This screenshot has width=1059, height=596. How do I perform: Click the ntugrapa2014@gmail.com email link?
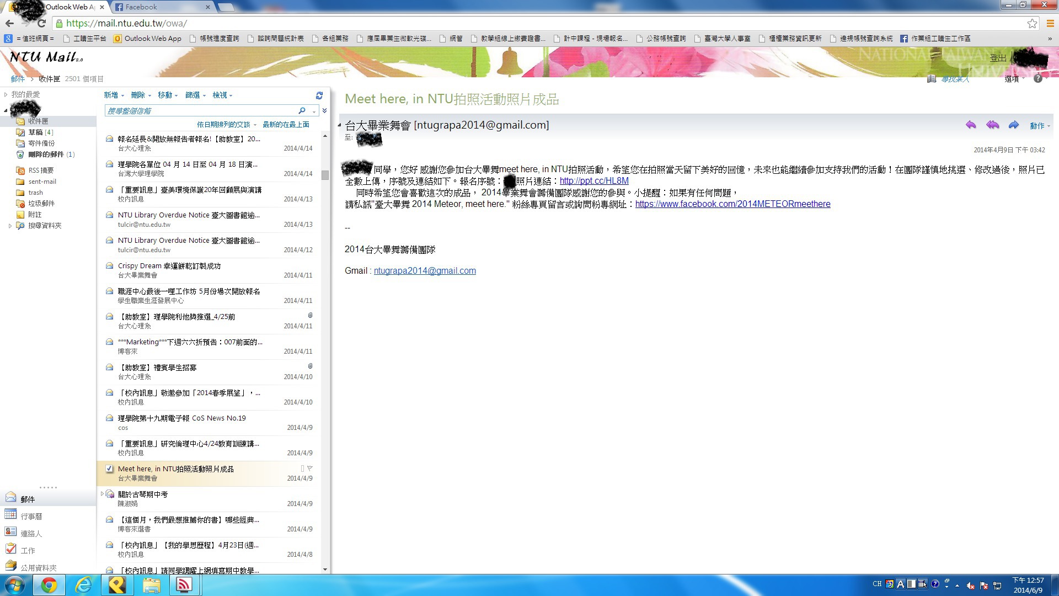click(x=425, y=271)
